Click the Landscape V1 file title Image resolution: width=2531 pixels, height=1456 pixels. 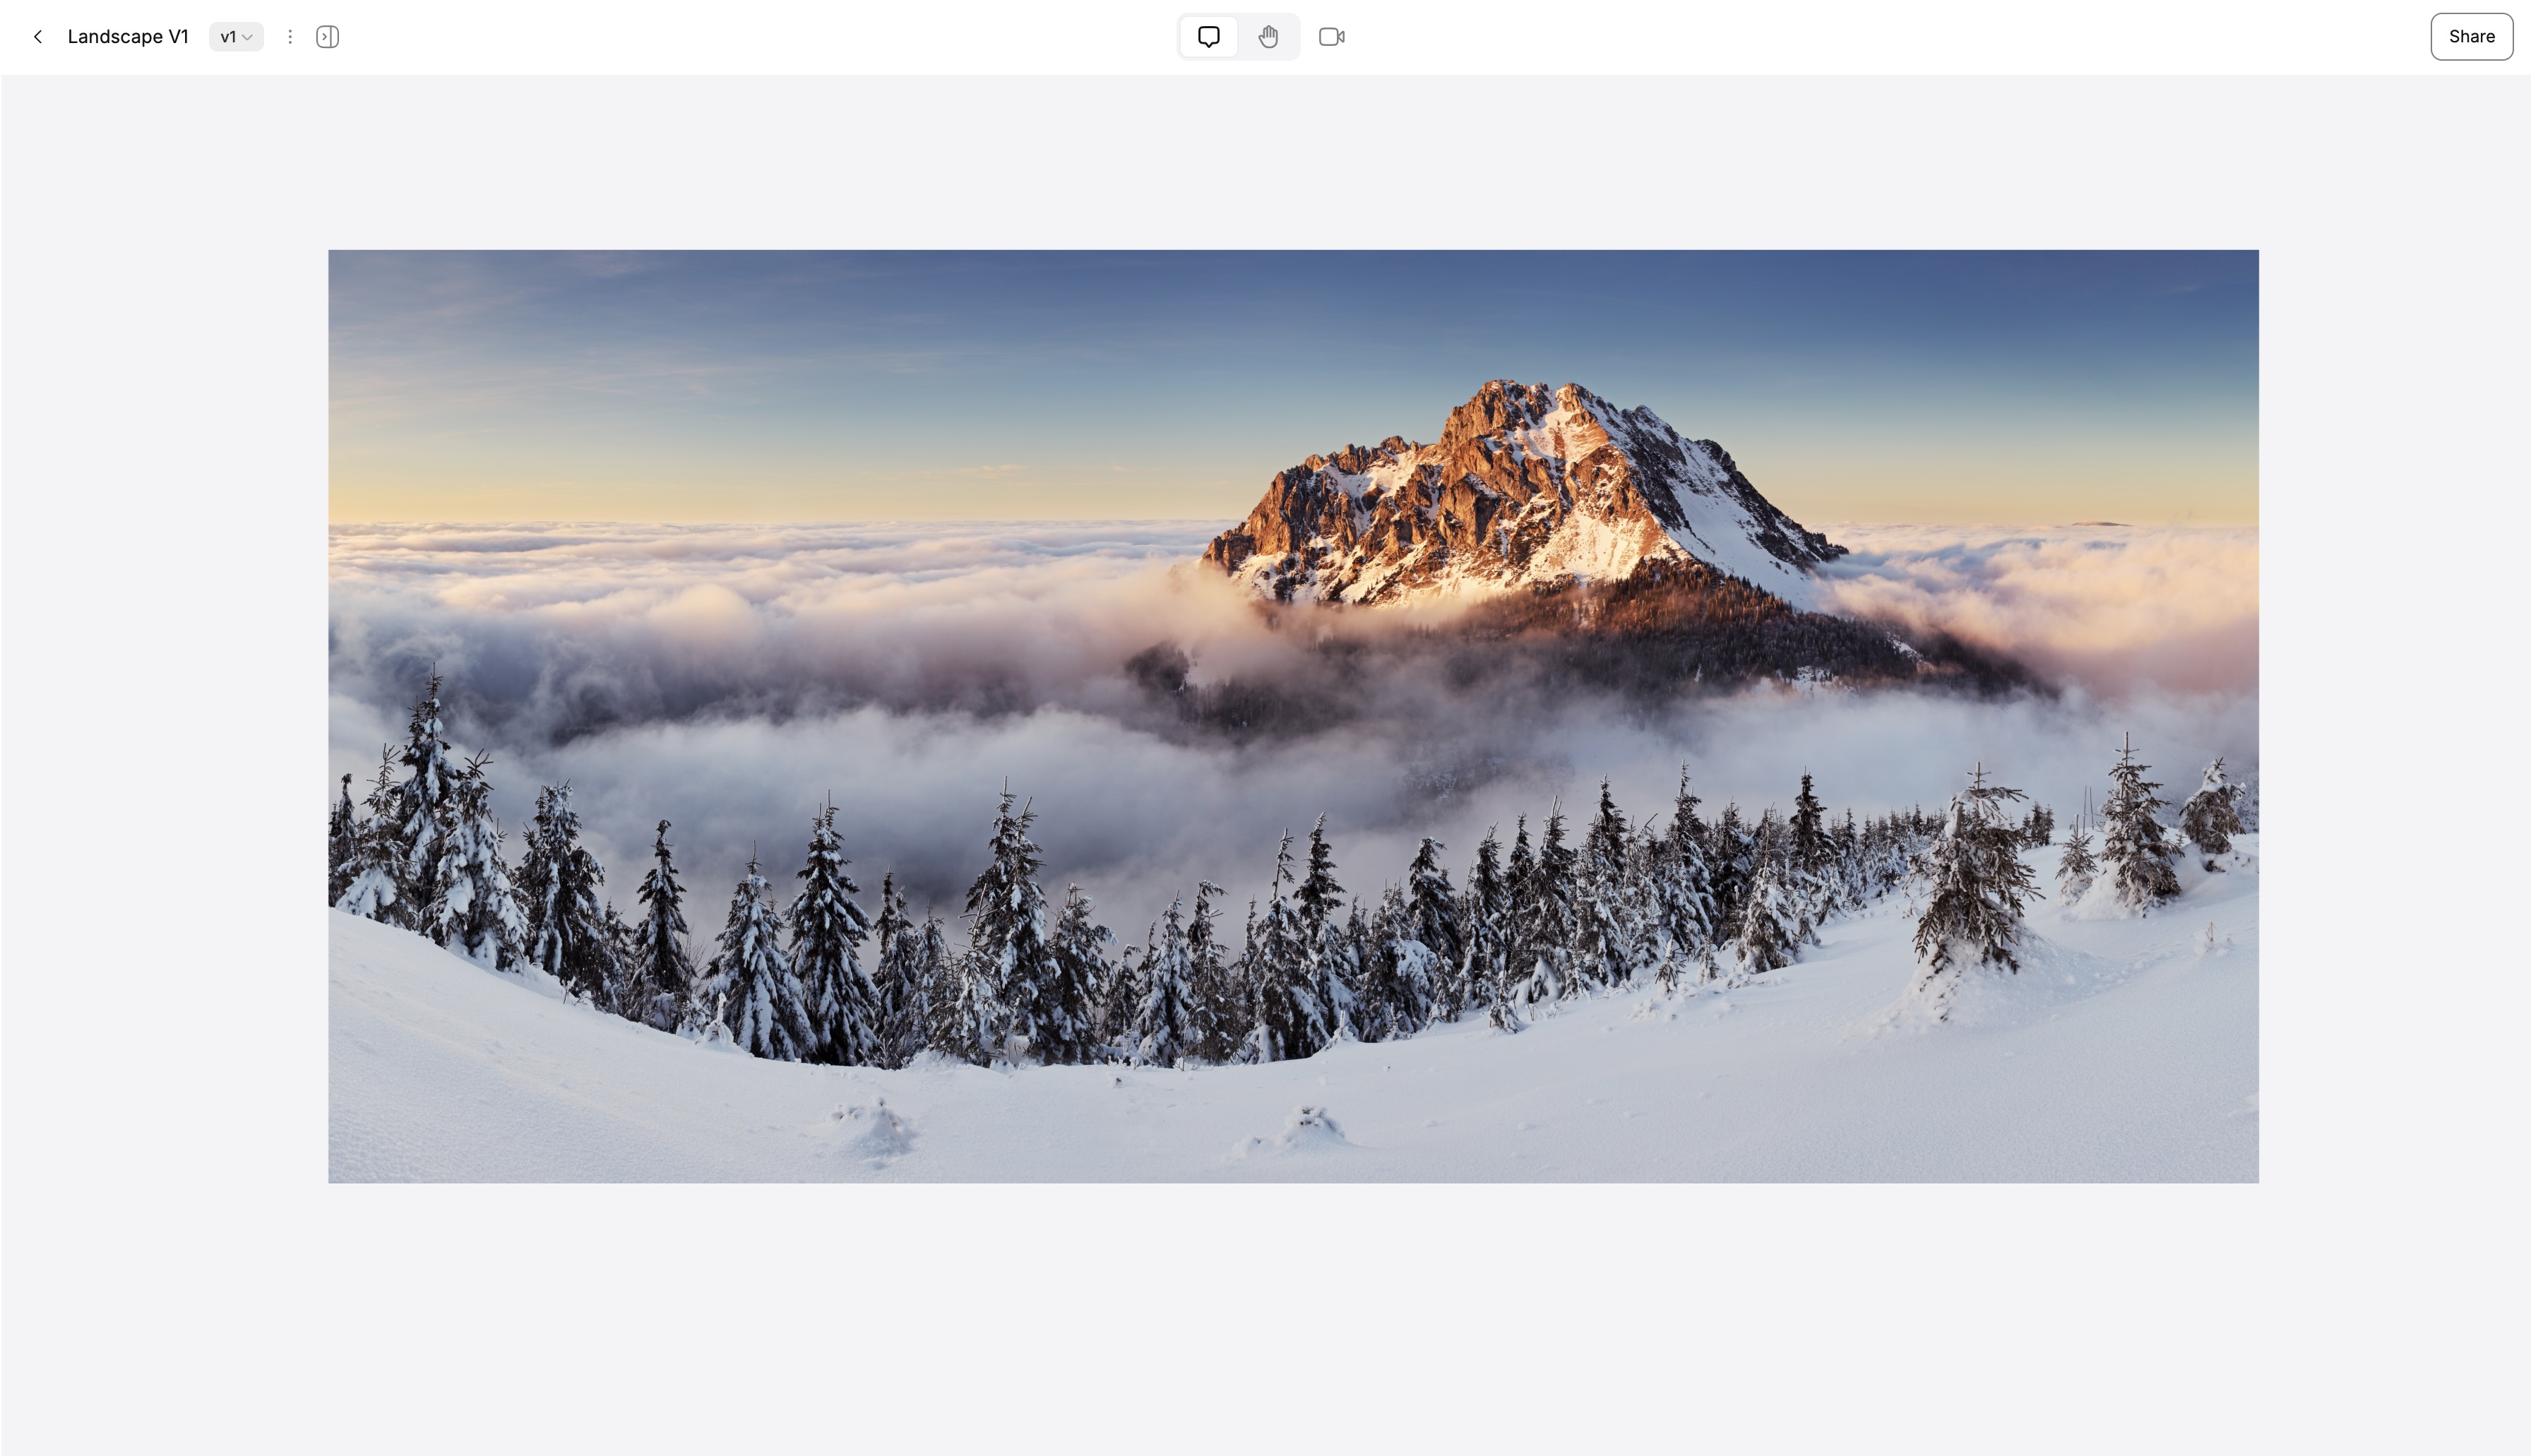[x=128, y=37]
